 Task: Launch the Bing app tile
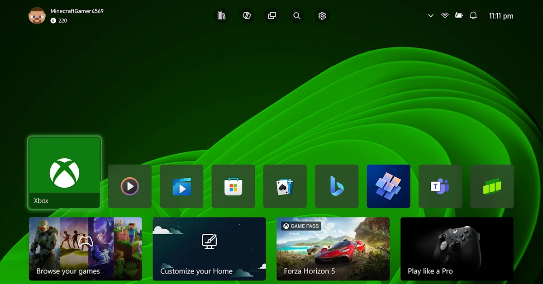tap(337, 186)
